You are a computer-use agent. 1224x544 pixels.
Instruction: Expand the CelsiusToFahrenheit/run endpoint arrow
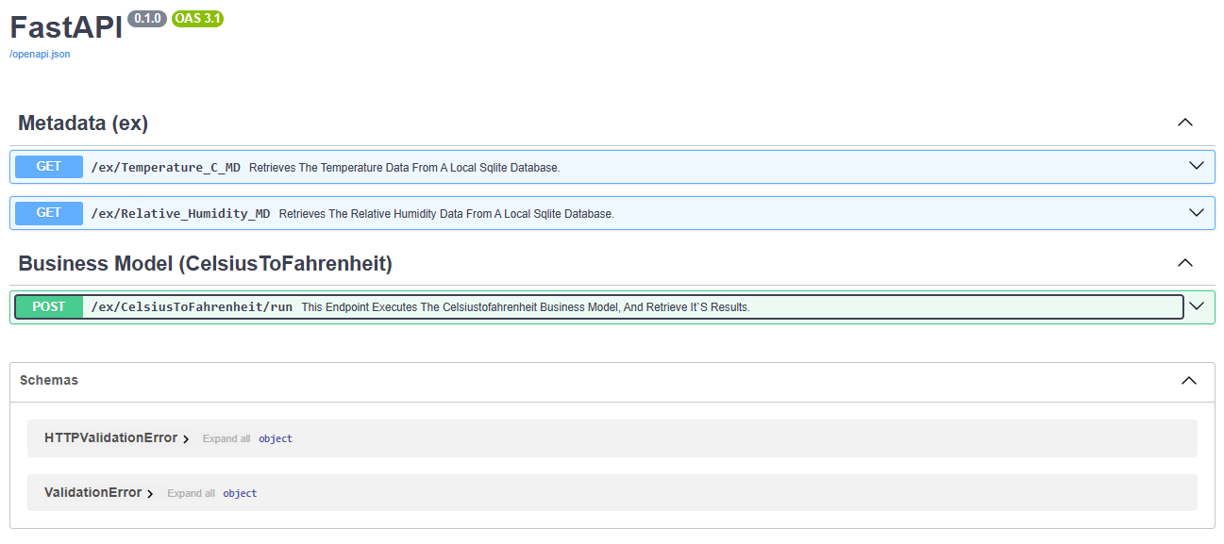1197,306
